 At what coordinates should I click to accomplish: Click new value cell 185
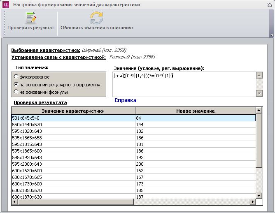pos(196,190)
